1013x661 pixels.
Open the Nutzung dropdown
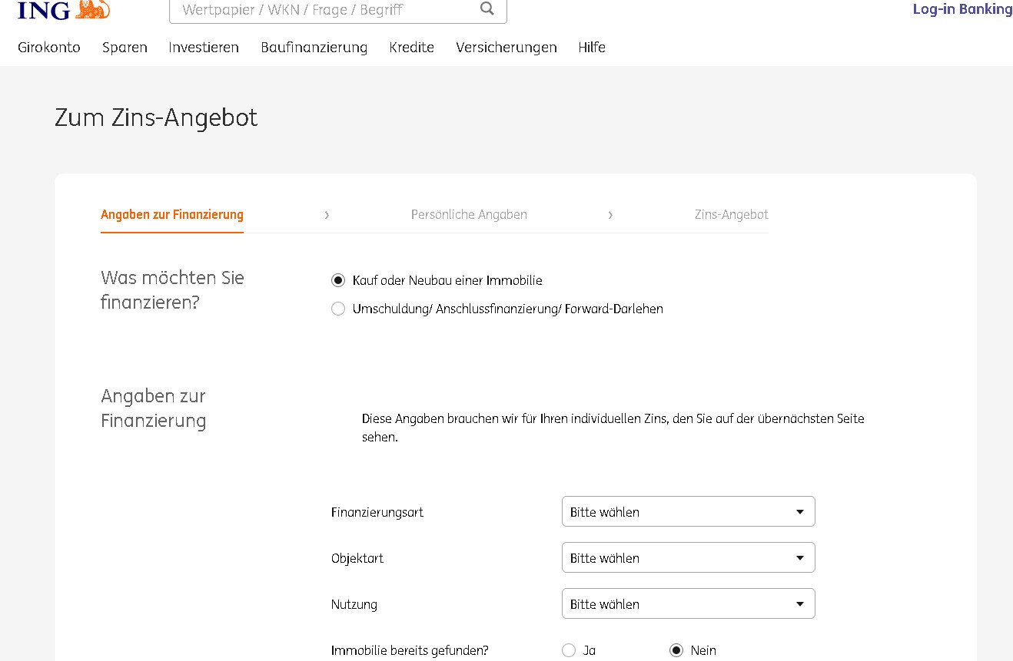(688, 603)
